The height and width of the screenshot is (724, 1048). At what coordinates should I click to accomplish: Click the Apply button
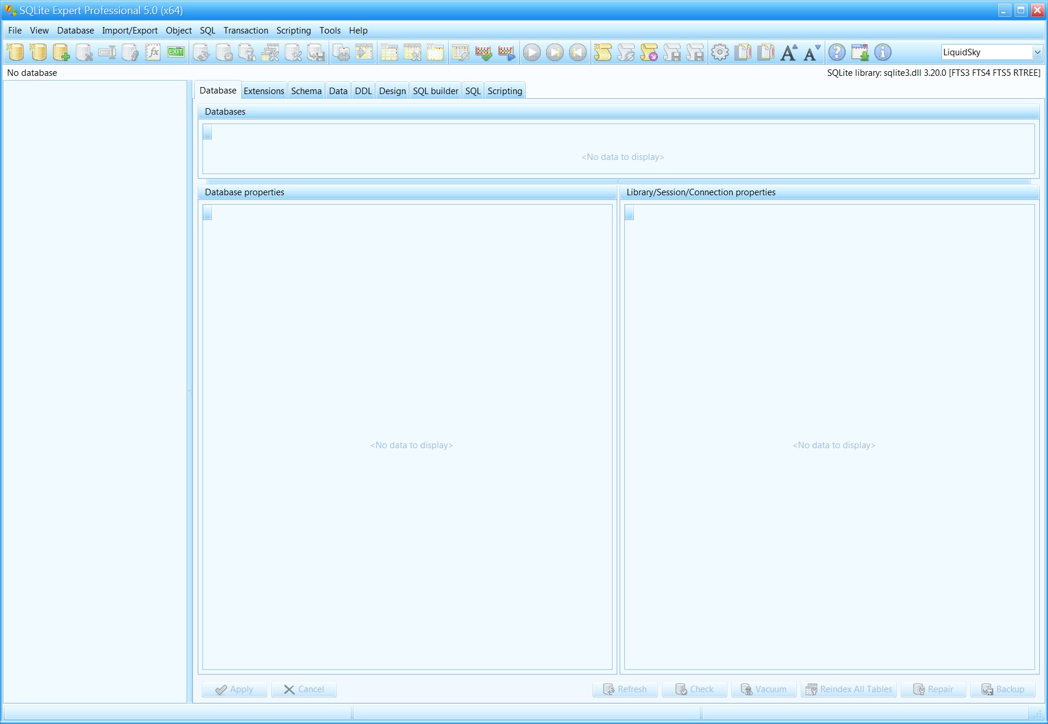234,689
